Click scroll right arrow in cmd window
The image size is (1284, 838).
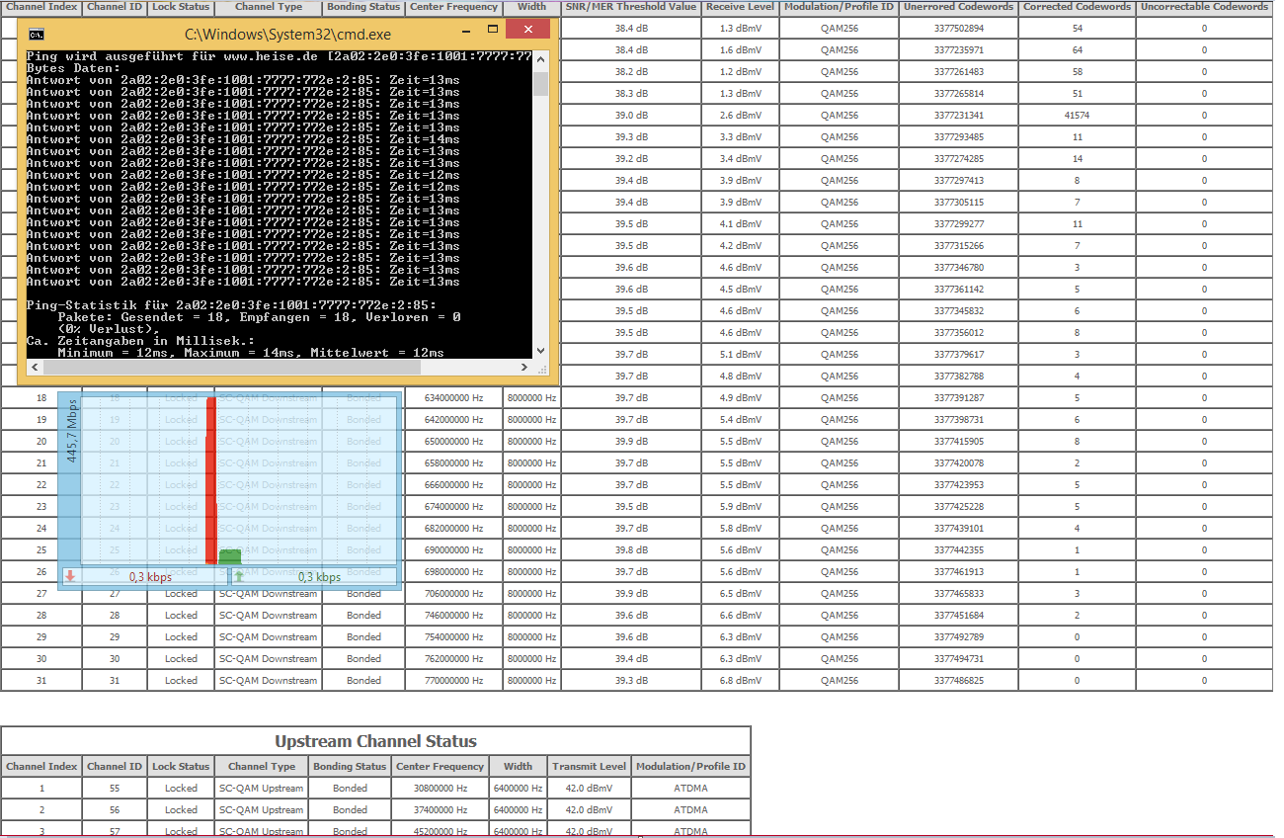coord(525,368)
